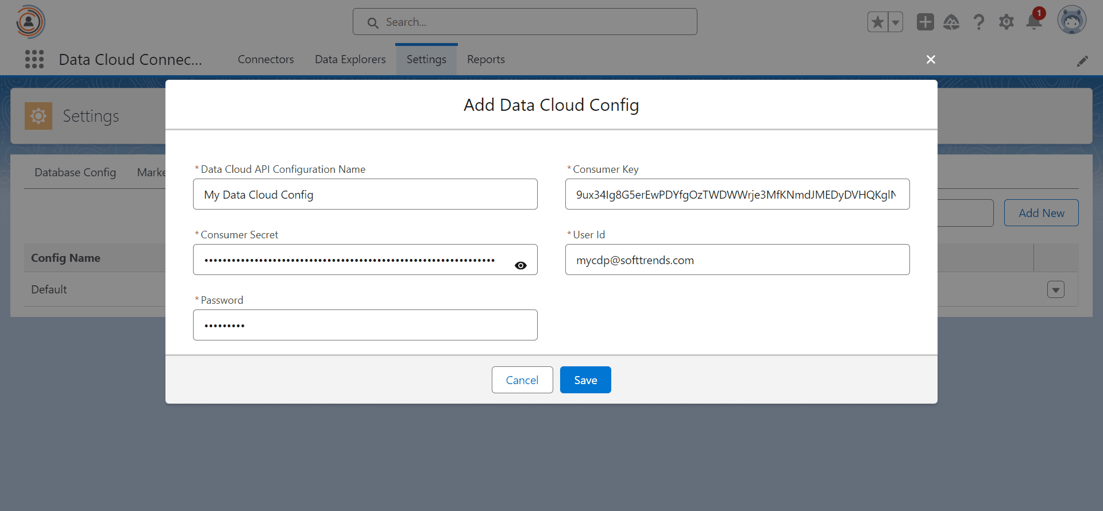
Task: Click the Favorites star icon
Action: [x=877, y=22]
